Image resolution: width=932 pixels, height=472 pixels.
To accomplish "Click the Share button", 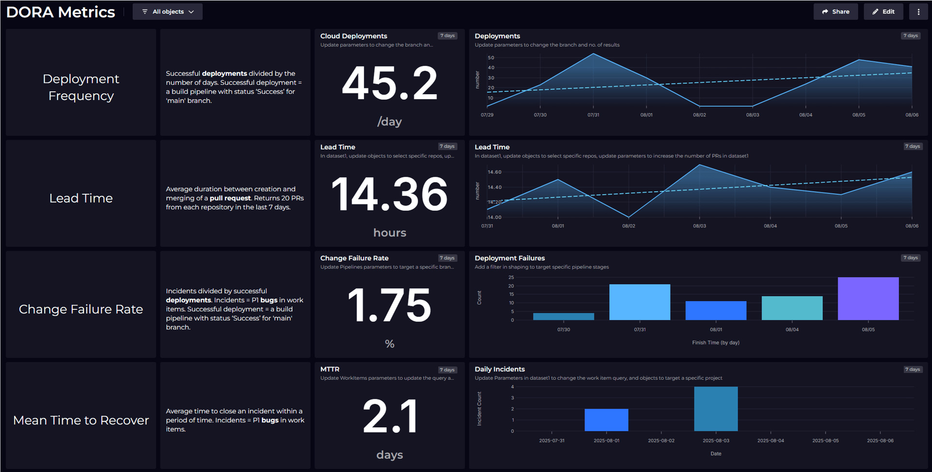I will coord(835,12).
